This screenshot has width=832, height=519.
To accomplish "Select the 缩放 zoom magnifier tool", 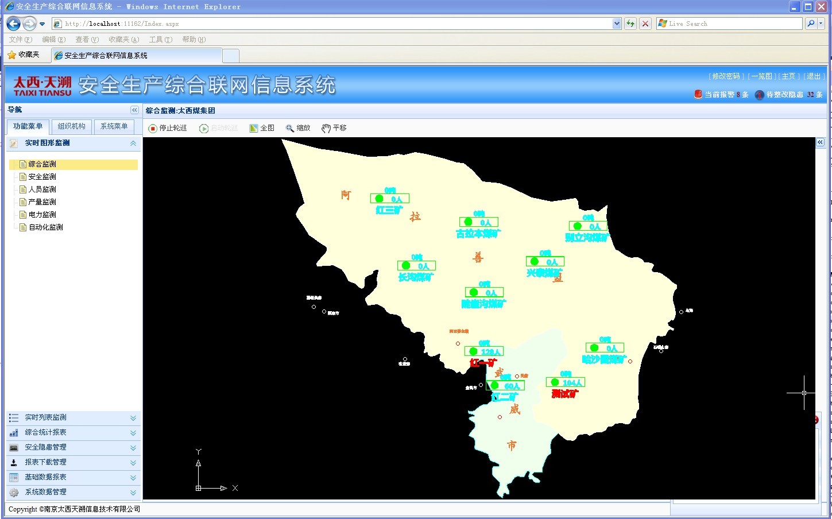I will [x=290, y=129].
